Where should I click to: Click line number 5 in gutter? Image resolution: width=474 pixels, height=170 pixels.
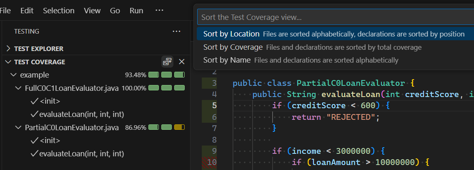coord(214,106)
